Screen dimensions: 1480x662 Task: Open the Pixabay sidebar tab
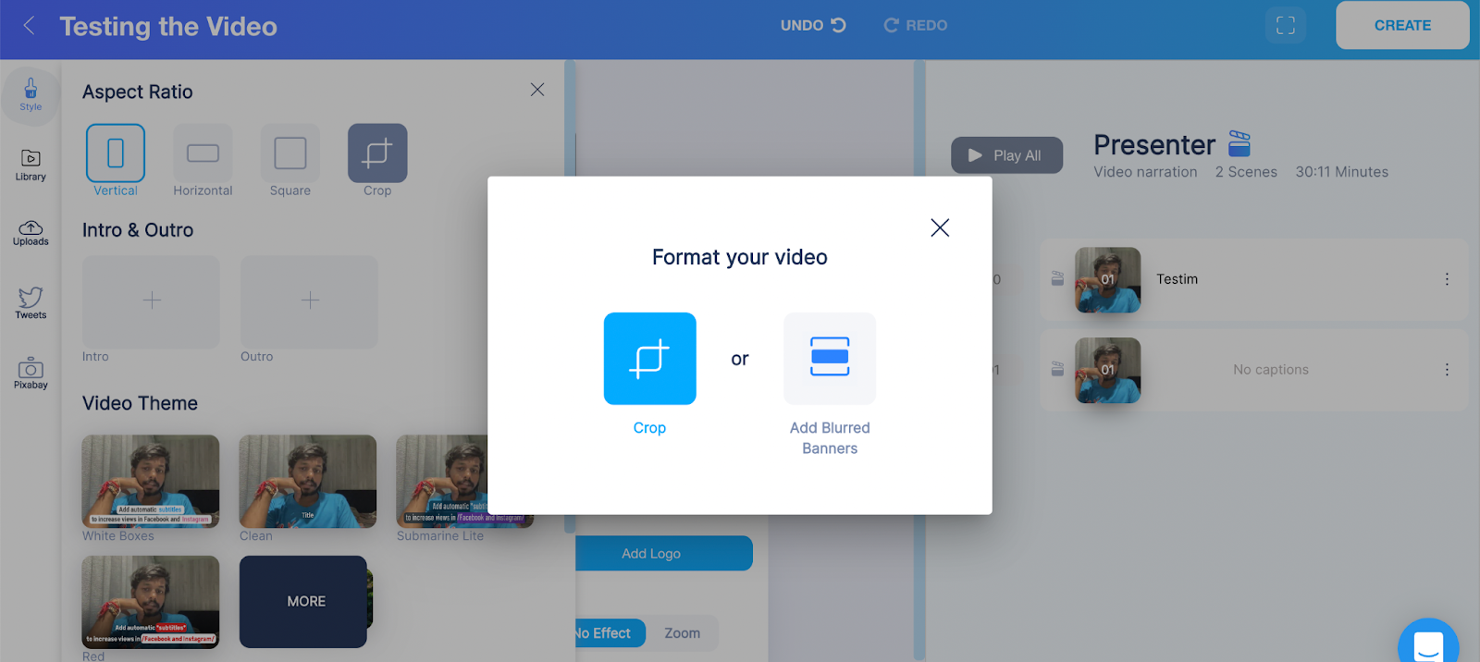[x=31, y=373]
